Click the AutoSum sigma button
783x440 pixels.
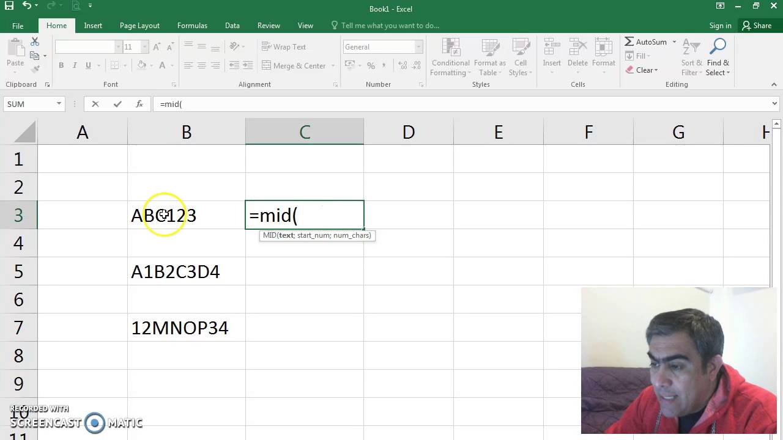[646, 42]
